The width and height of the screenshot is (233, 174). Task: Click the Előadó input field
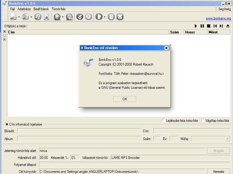click(79, 131)
